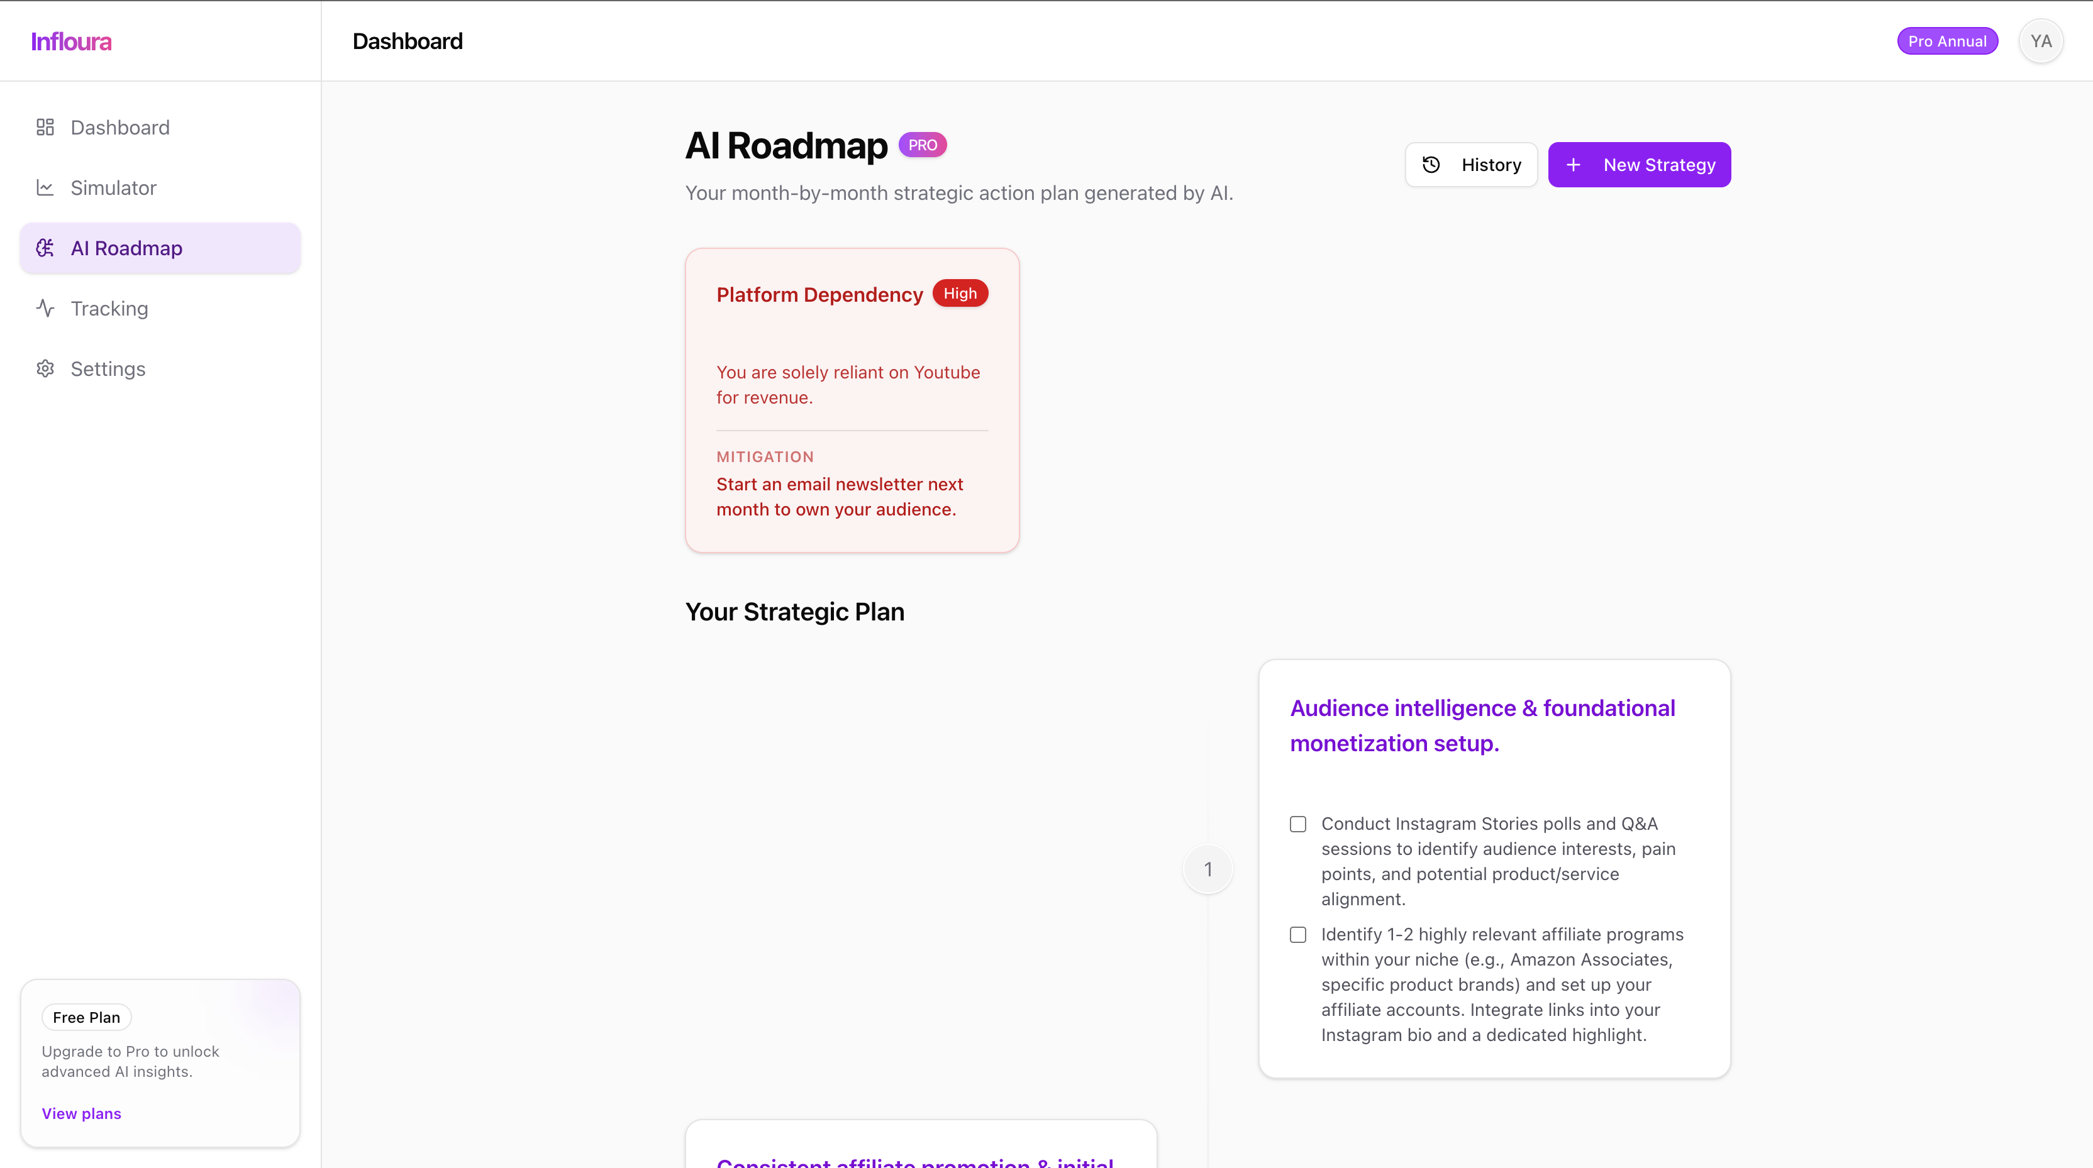Click the PRO badge beside AI Roadmap
The width and height of the screenshot is (2093, 1168).
923,145
